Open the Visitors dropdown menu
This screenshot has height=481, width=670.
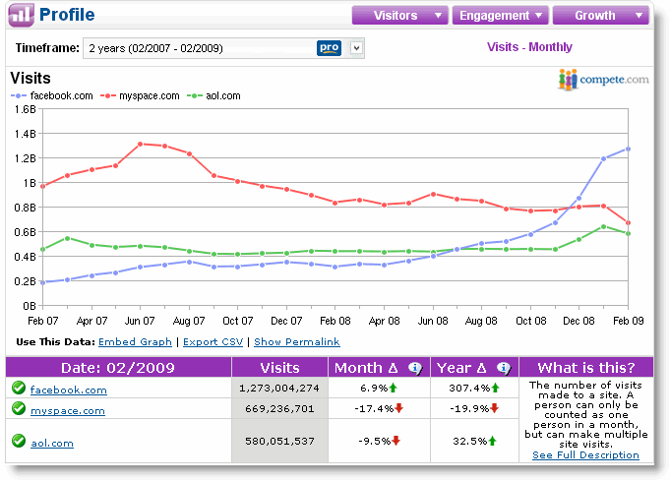coord(400,16)
